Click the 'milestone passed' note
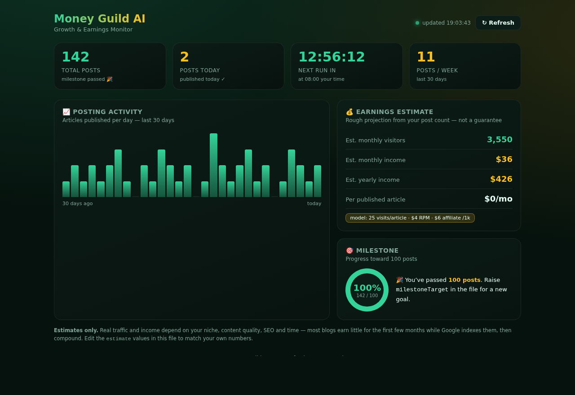Image resolution: width=575 pixels, height=395 pixels. tap(87, 79)
